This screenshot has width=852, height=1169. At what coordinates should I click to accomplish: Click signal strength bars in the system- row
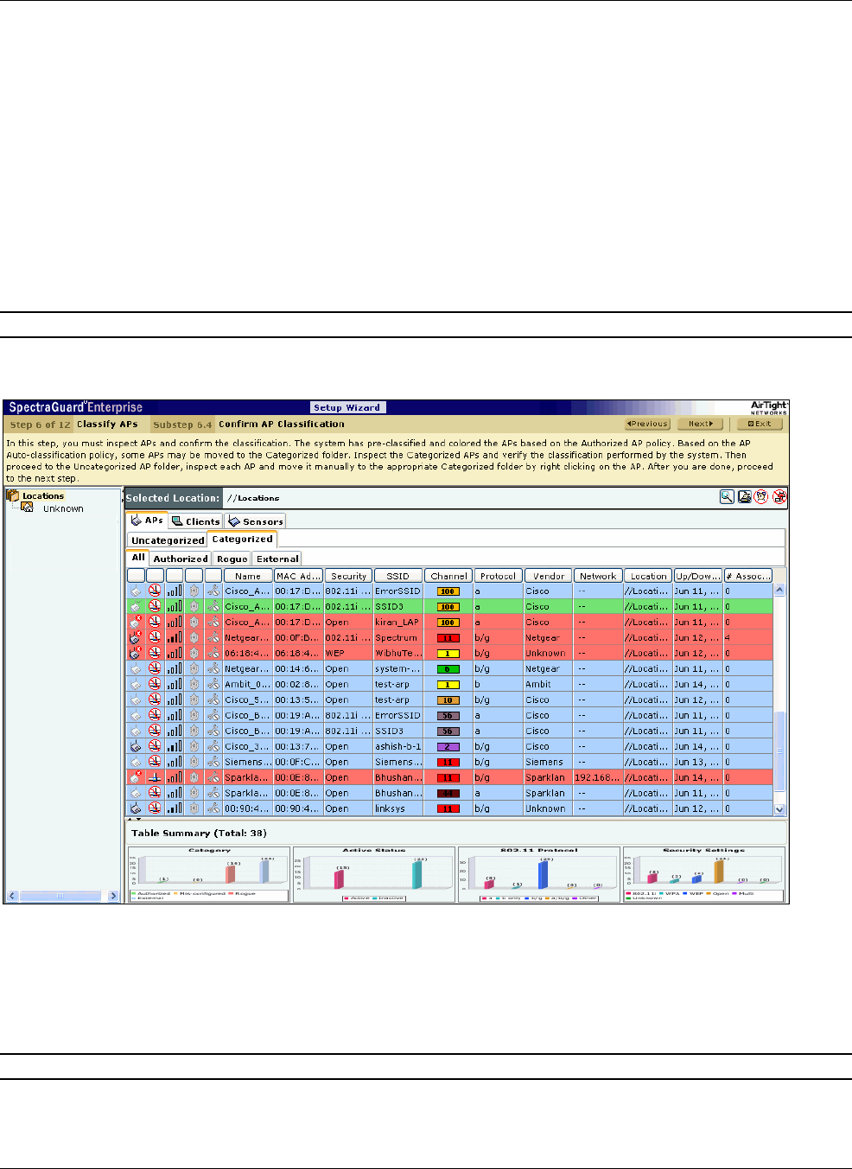click(175, 668)
